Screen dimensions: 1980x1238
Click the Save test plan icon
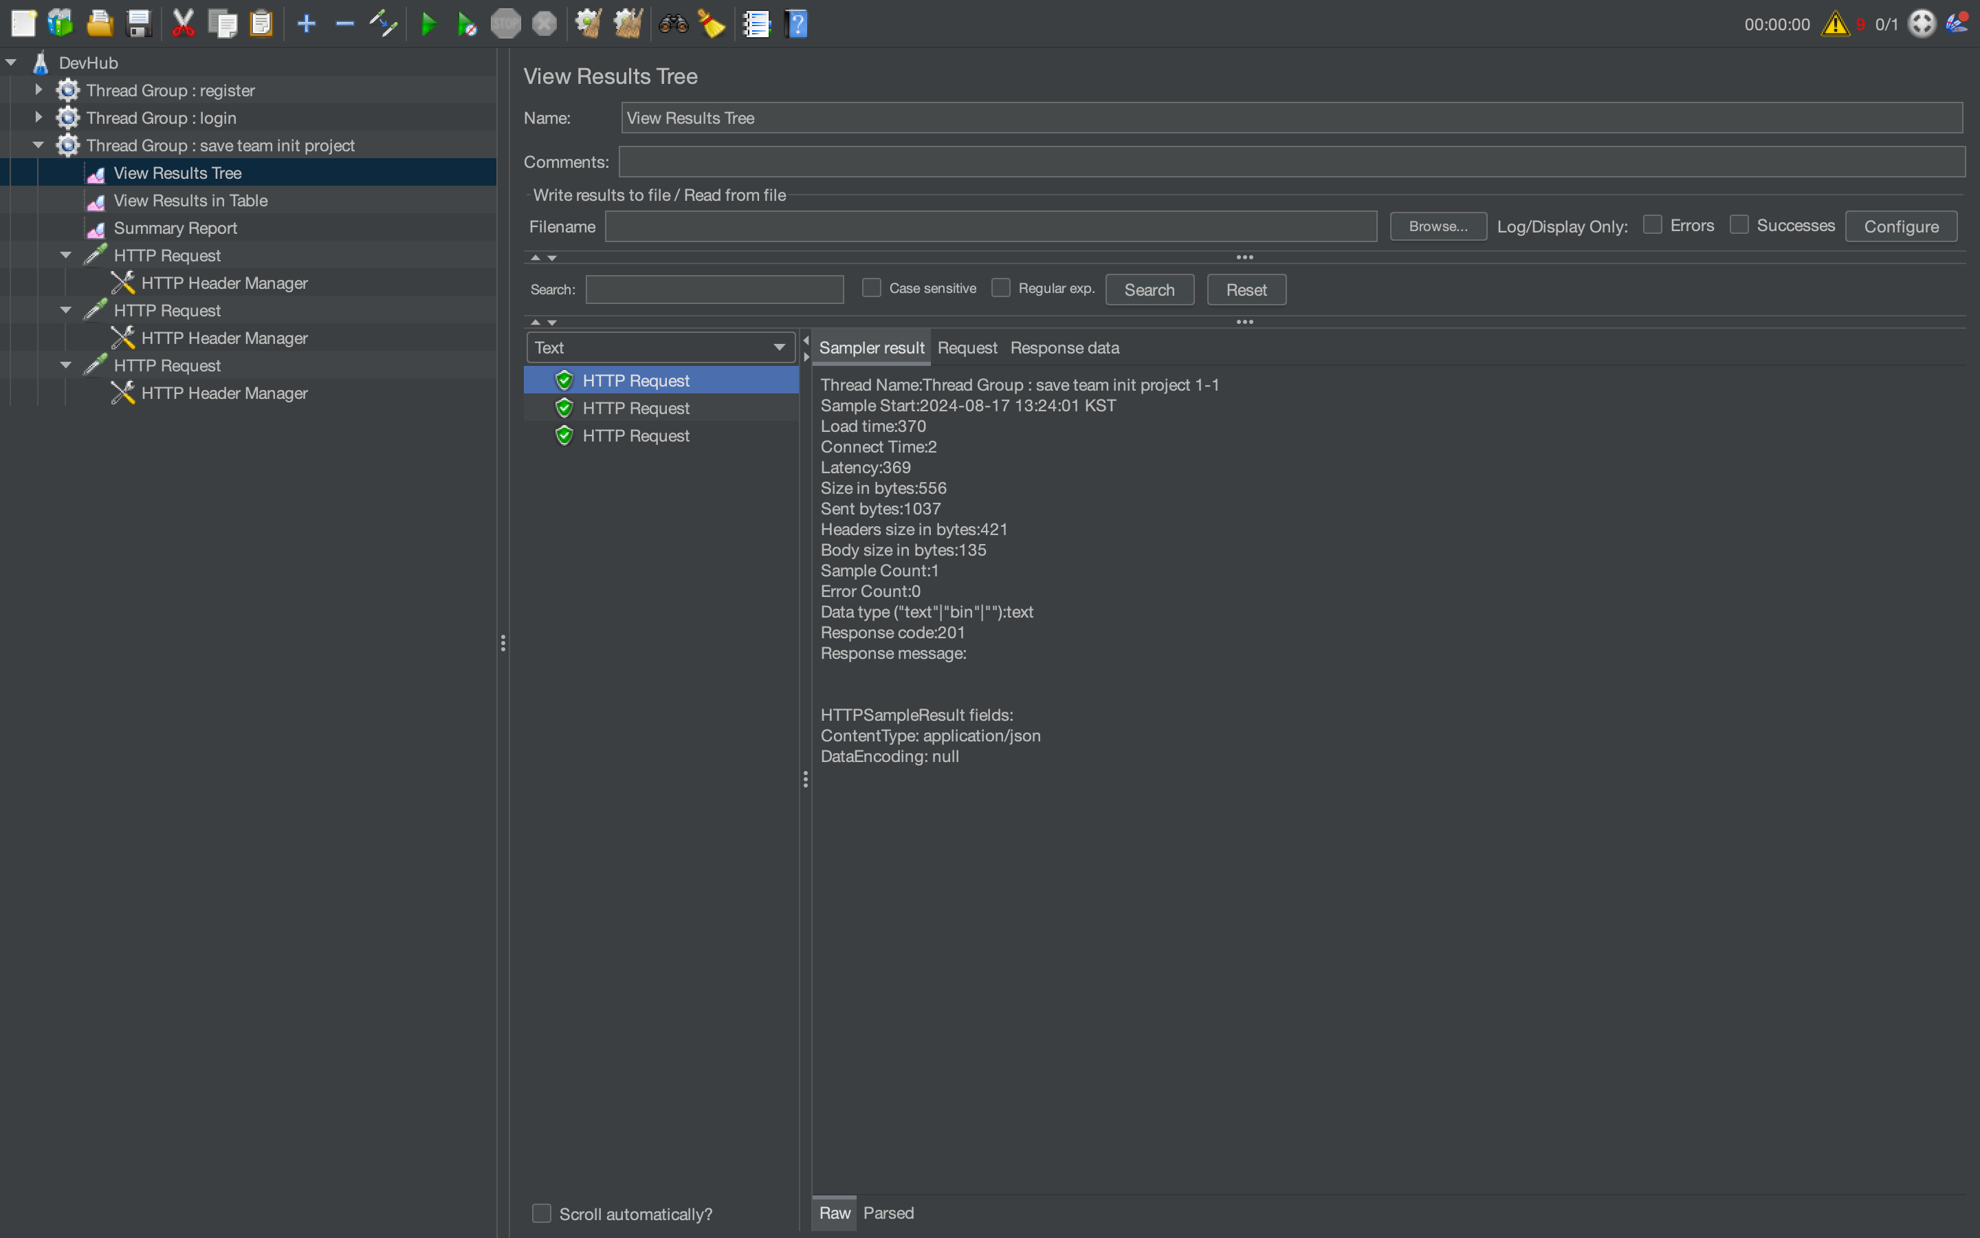click(x=139, y=24)
